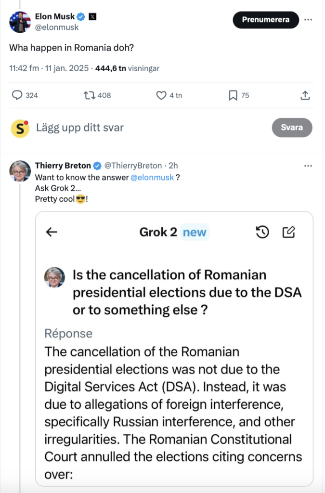Click Thierry Breton's reply avatar

(20, 171)
